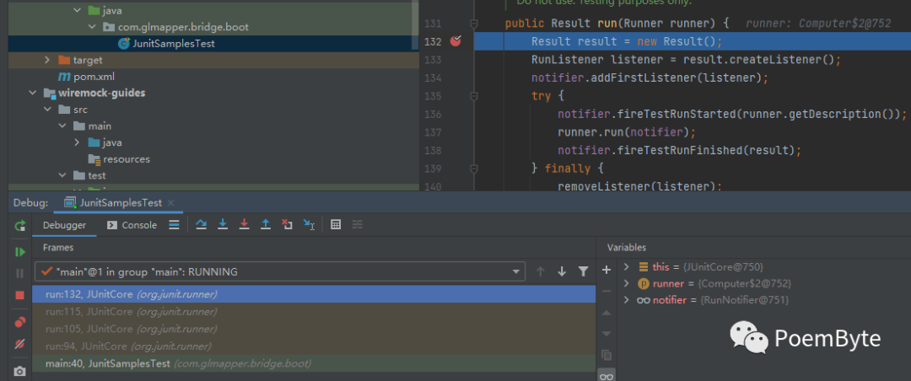Resume program execution in debugger
911x381 pixels.
(20, 251)
